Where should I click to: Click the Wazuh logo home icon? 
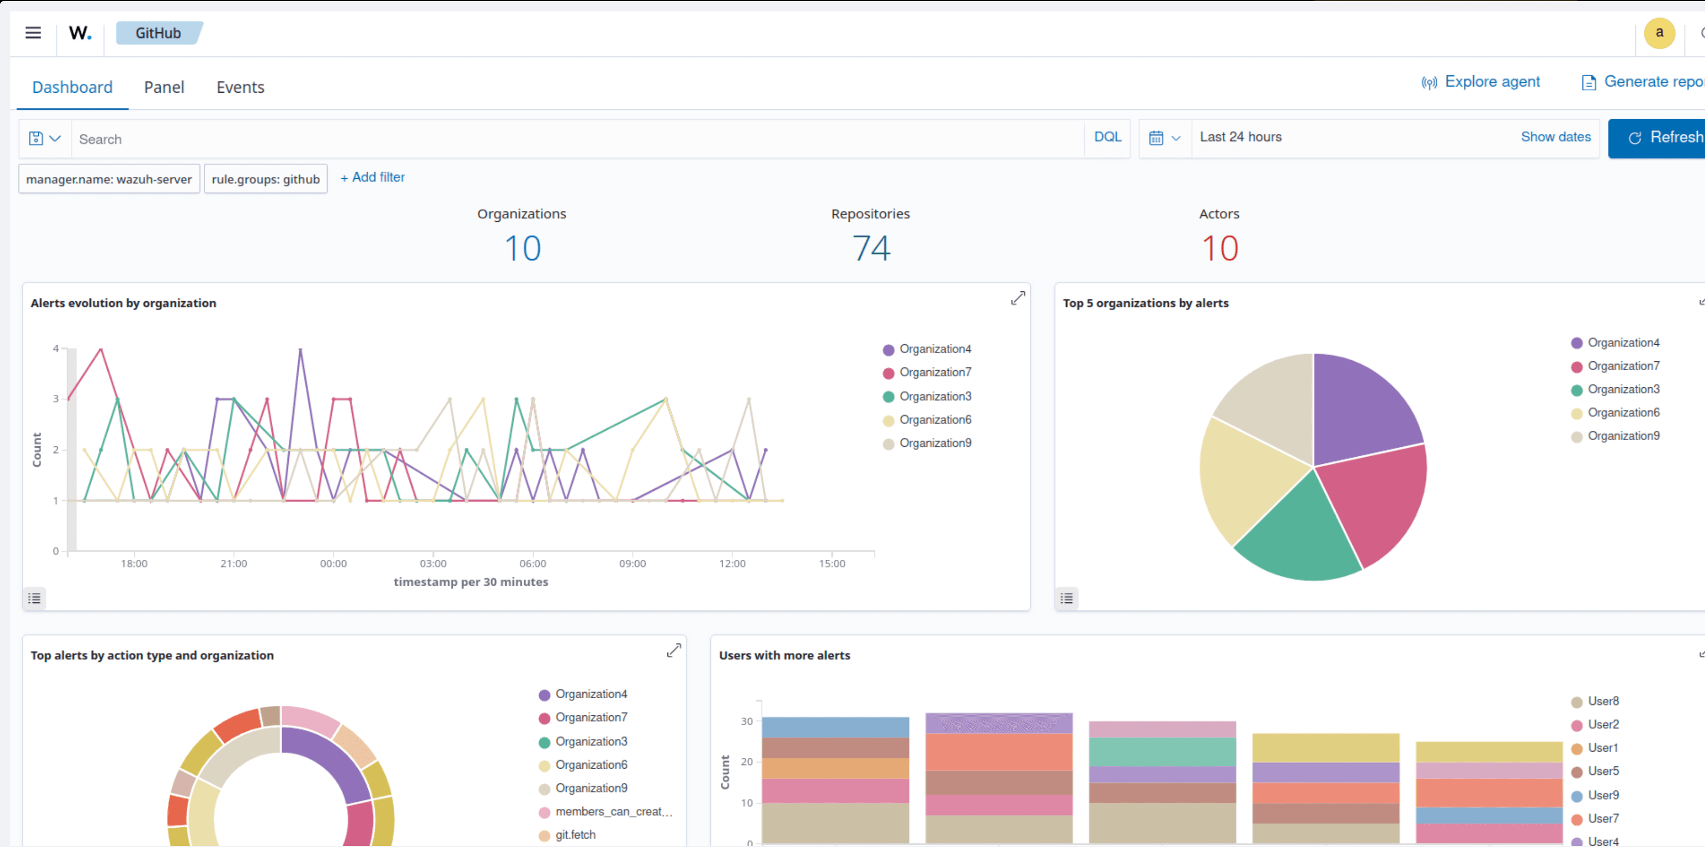(80, 33)
